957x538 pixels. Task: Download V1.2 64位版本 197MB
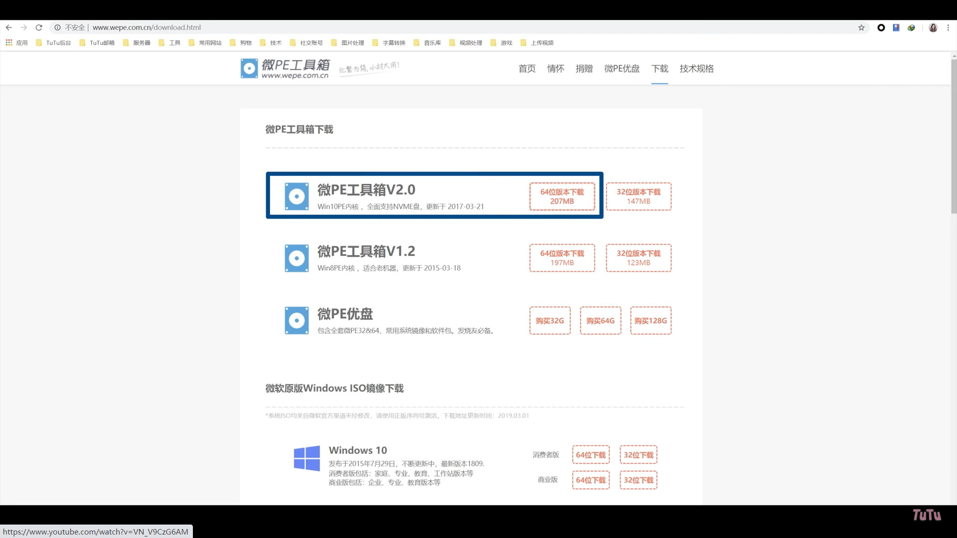[562, 258]
